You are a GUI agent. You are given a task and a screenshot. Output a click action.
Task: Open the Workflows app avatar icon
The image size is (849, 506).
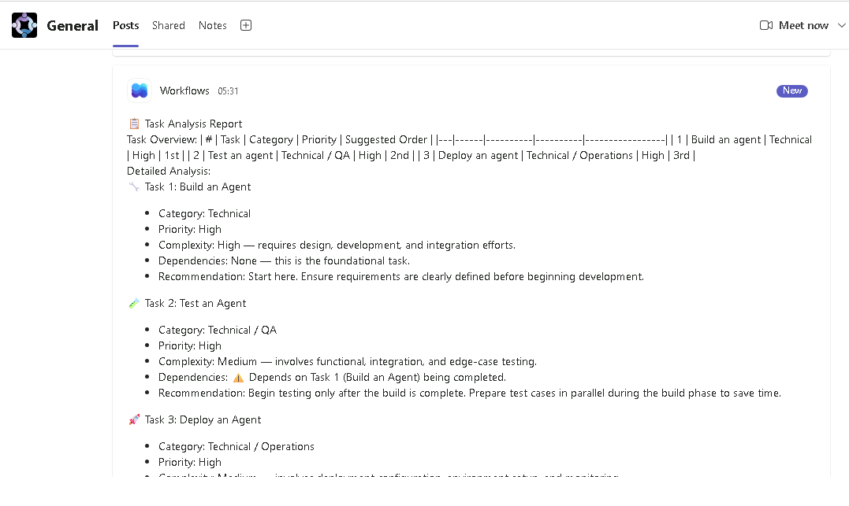point(140,90)
